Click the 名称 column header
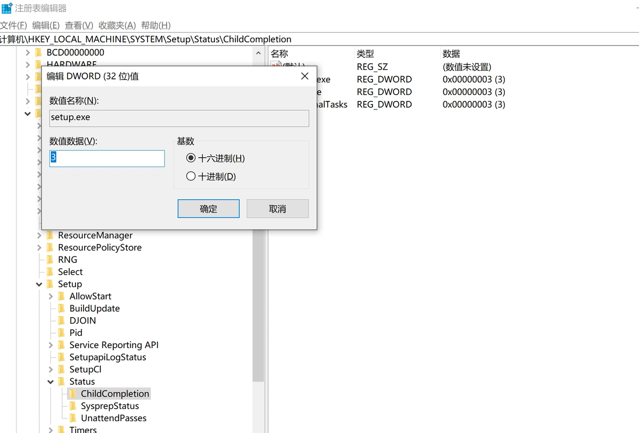Viewport: 639px width, 433px height. (x=280, y=54)
